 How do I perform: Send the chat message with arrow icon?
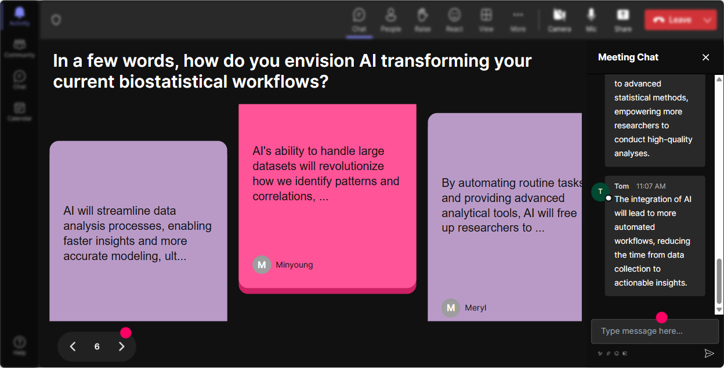(709, 353)
